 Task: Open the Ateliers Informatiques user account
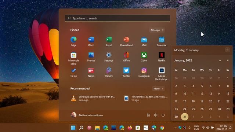click(87, 115)
